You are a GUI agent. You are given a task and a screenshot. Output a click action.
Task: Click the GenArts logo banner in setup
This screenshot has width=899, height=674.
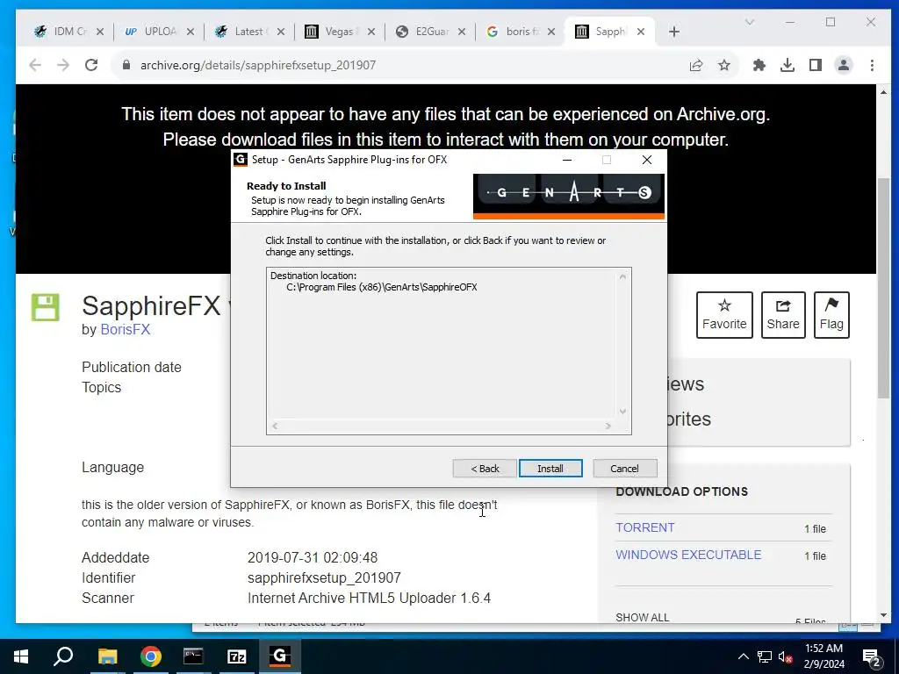pyautogui.click(x=569, y=196)
